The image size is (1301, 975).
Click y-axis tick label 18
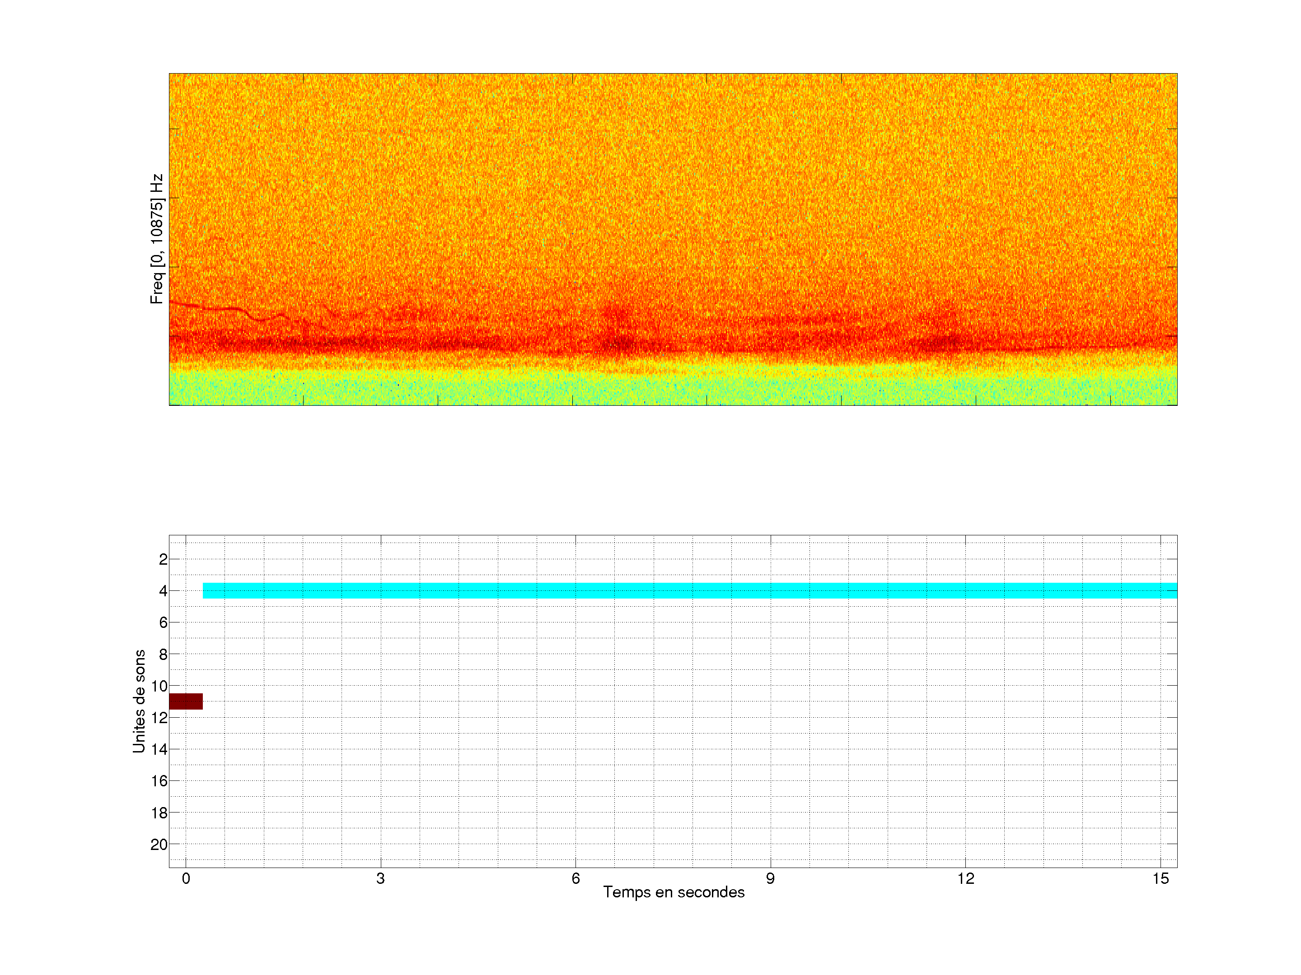pyautogui.click(x=159, y=813)
